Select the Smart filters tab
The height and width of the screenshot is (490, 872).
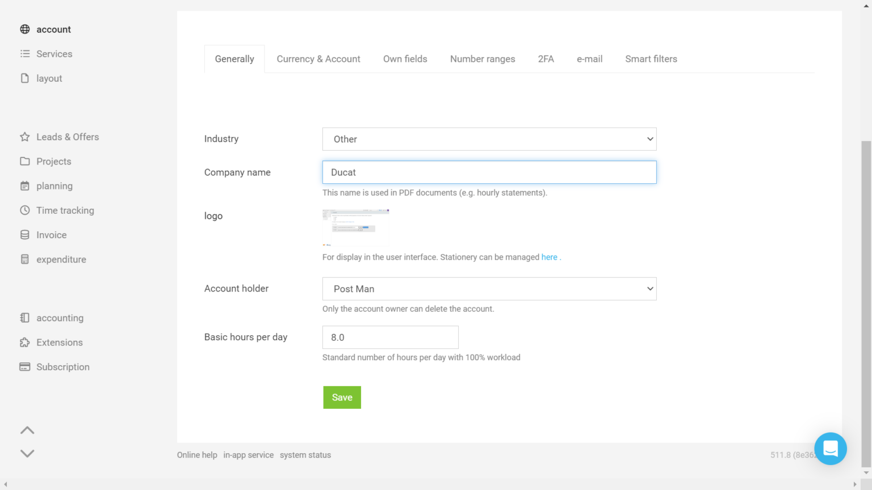tap(651, 59)
